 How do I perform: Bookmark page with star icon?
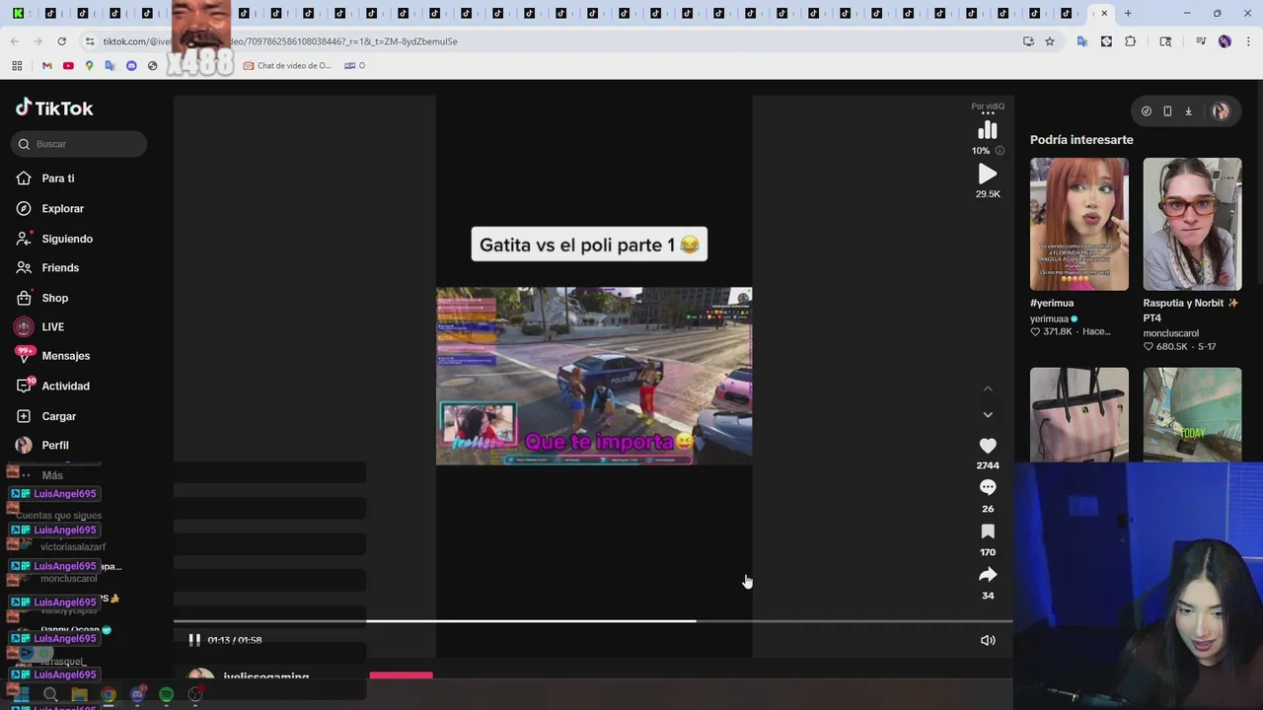[1050, 41]
